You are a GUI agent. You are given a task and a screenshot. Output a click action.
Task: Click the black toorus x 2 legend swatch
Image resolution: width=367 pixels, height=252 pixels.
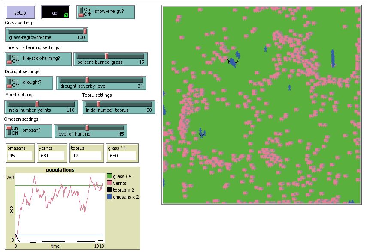pos(109,190)
